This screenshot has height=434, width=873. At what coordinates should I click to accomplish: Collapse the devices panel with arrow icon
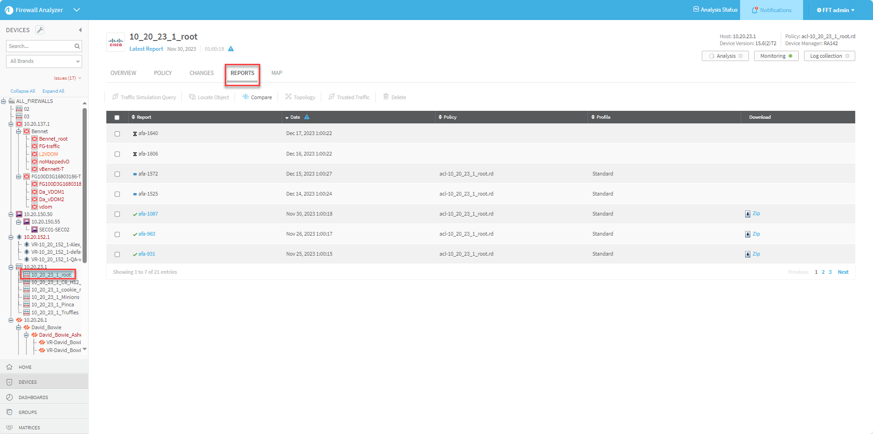[x=80, y=30]
